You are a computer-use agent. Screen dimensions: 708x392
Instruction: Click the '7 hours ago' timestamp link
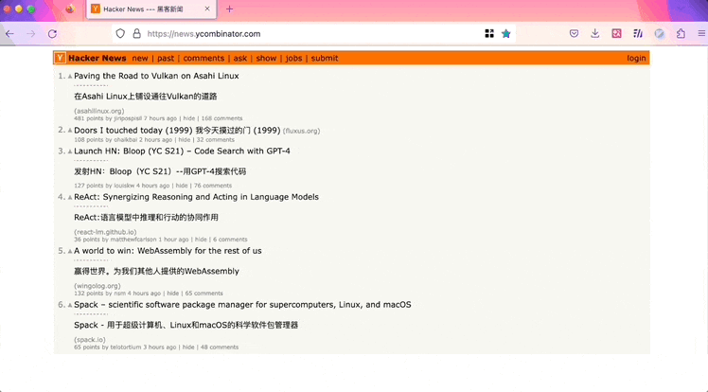click(160, 118)
